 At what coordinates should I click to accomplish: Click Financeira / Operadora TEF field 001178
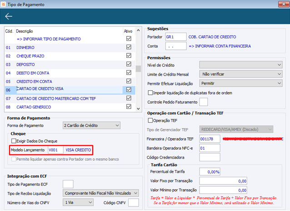(210, 139)
